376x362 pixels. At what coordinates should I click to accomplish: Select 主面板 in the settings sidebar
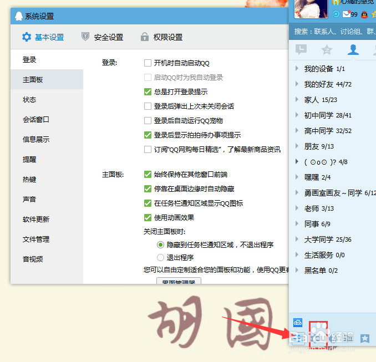[x=47, y=80]
